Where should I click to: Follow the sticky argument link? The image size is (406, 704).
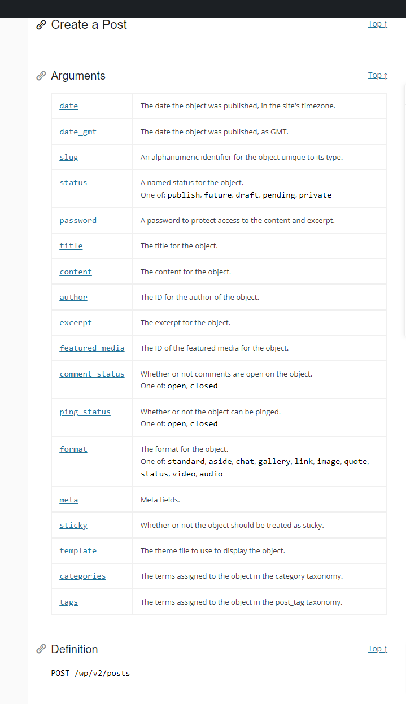tap(73, 526)
